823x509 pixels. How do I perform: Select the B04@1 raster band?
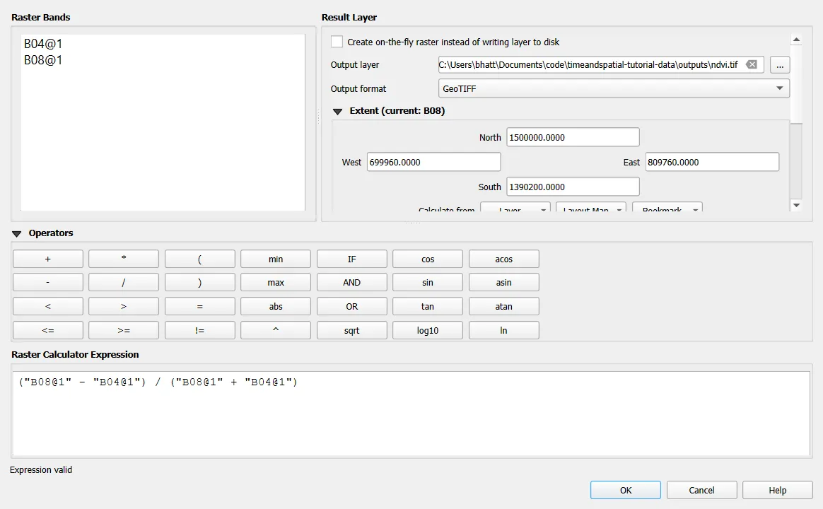pos(43,44)
